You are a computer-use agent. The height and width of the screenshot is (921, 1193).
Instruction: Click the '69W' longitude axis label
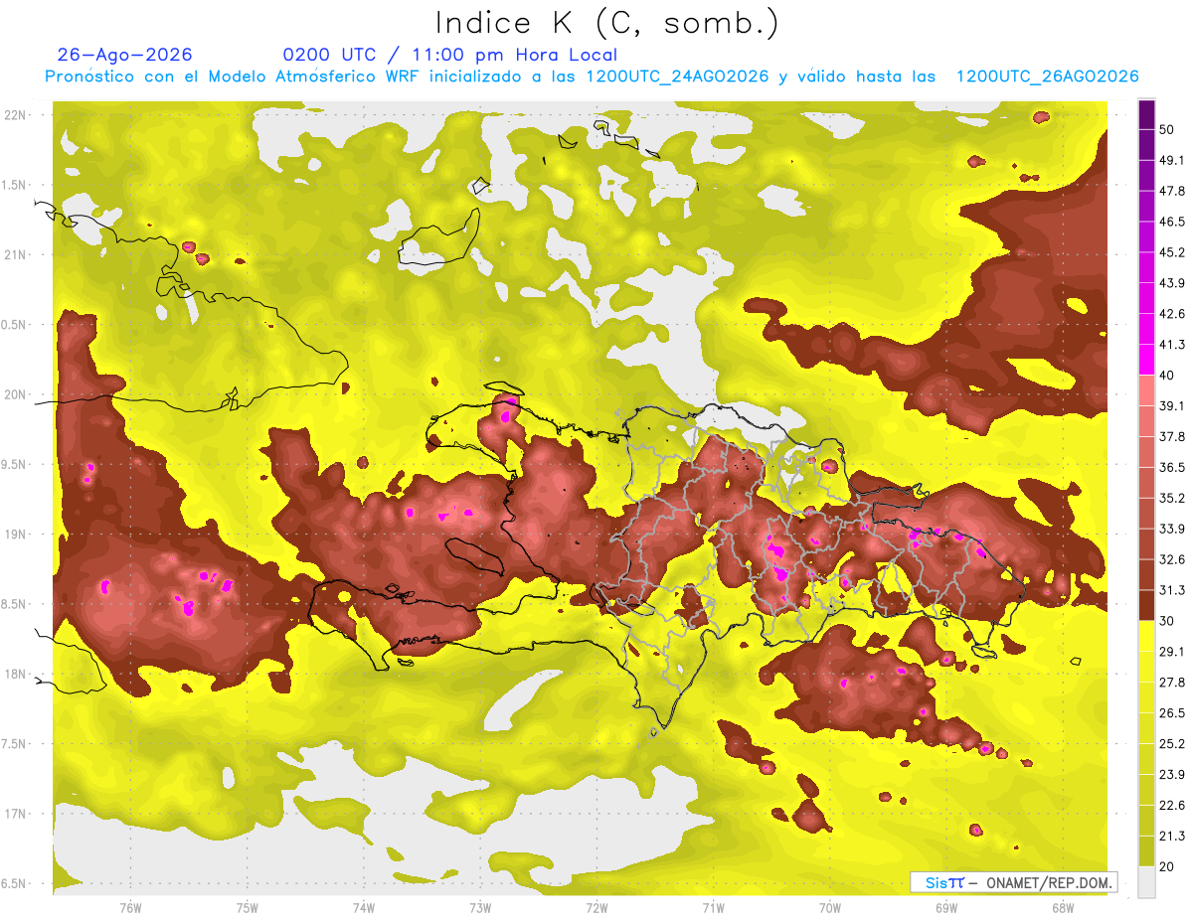tap(946, 907)
